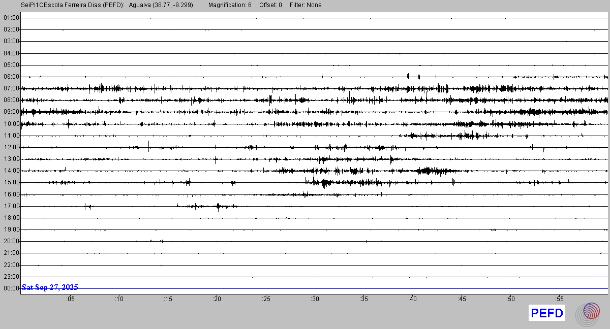Click the 01:00 hour label at top

(11, 18)
